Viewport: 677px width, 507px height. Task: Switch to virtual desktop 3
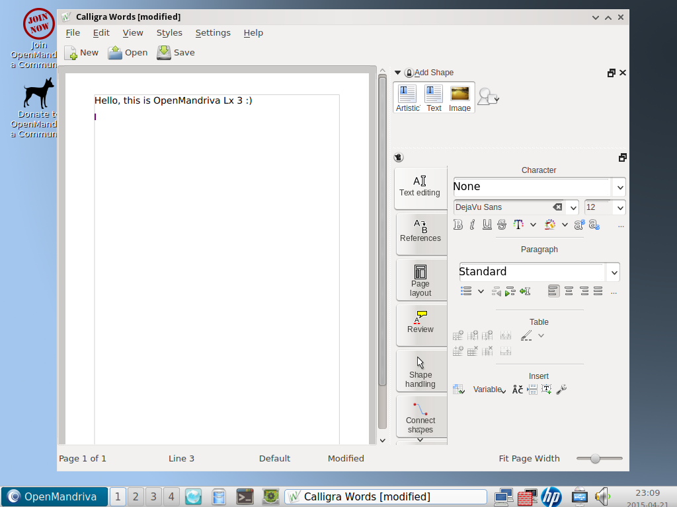153,496
